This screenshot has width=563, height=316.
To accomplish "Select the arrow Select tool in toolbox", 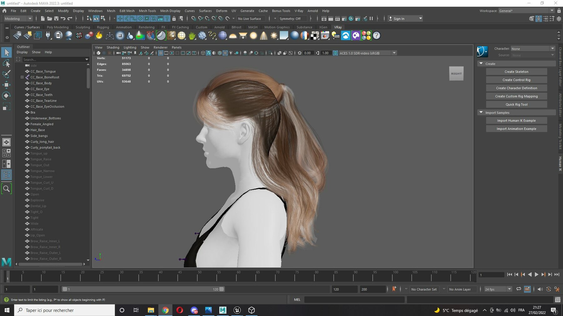I will 6,52.
